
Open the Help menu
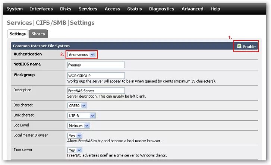click(x=215, y=9)
